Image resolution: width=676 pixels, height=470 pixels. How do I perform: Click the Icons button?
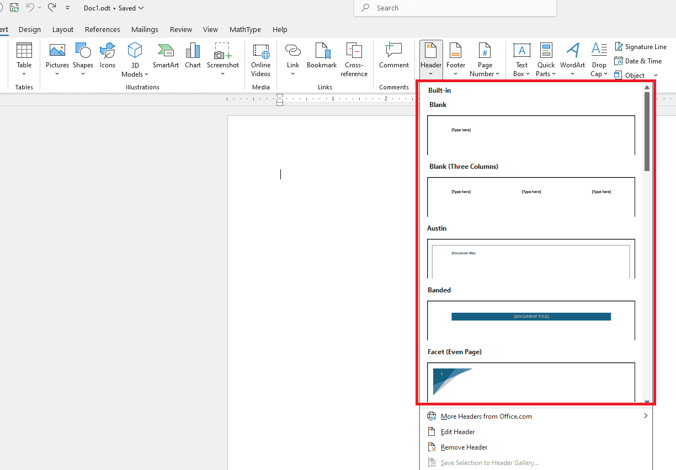[x=108, y=55]
